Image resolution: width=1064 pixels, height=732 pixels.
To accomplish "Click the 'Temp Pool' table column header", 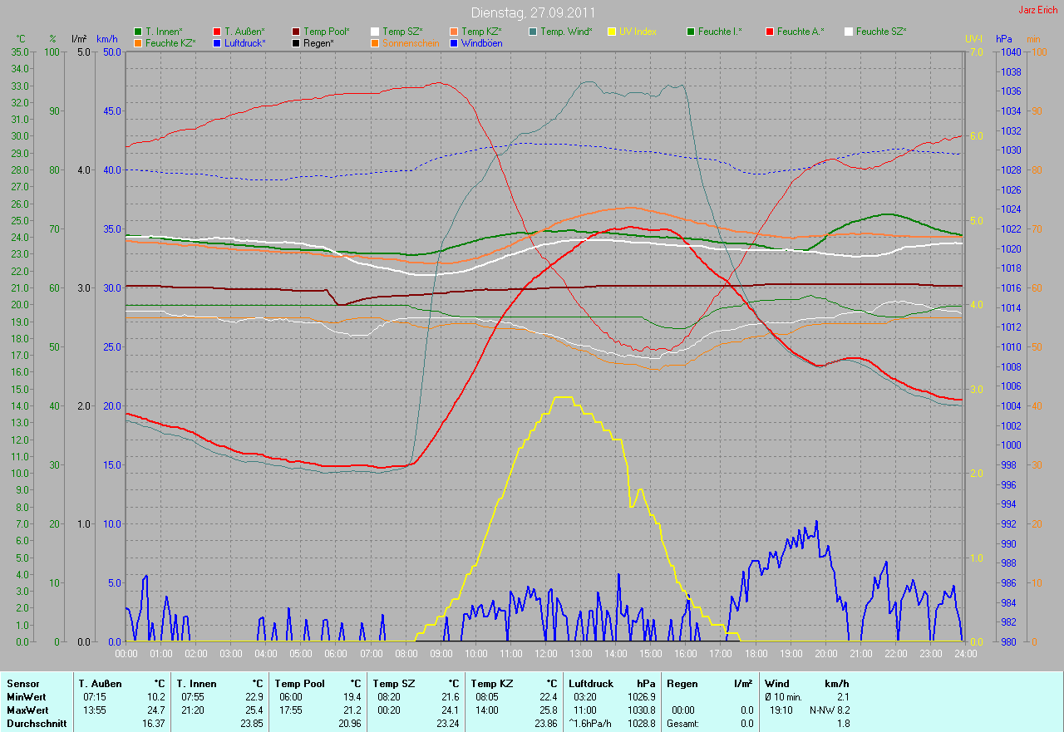I will (299, 684).
